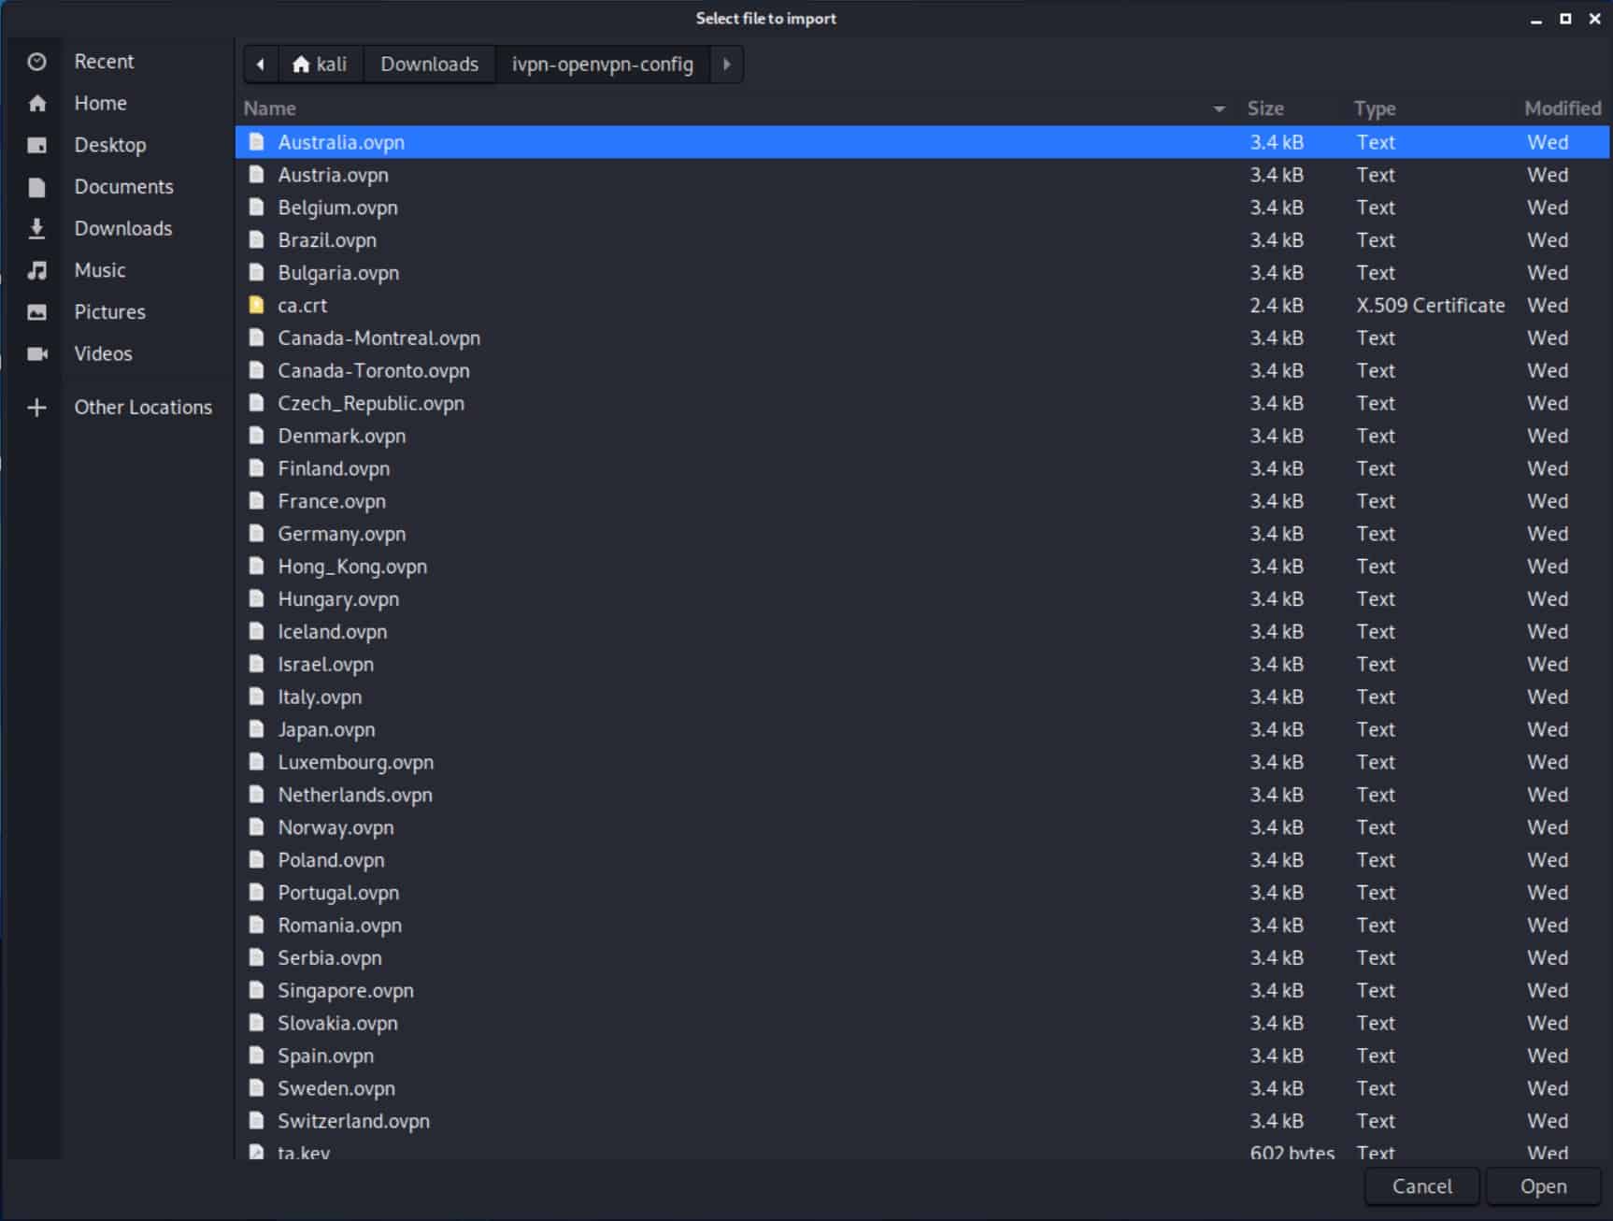Viewport: 1613px width, 1221px height.
Task: Click the Cancel button
Action: (1421, 1186)
